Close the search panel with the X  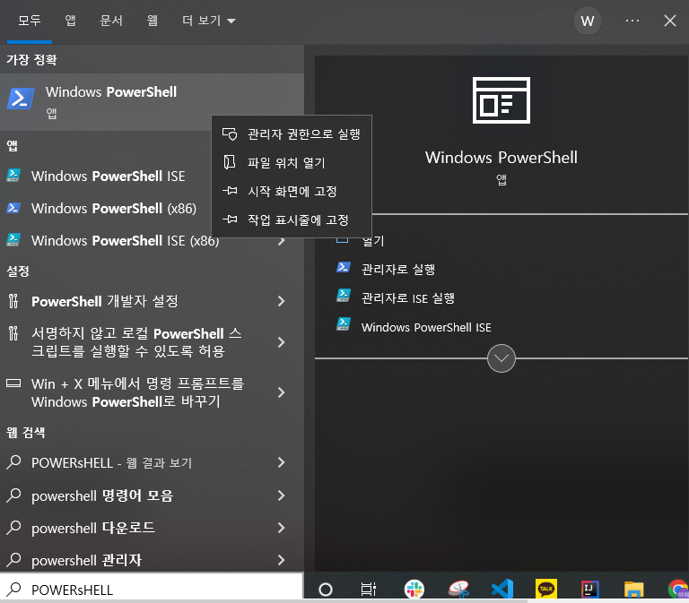(x=669, y=21)
